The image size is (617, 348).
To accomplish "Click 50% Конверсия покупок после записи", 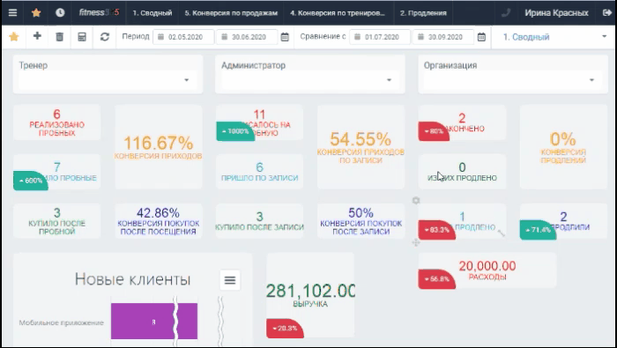I will 361,221.
